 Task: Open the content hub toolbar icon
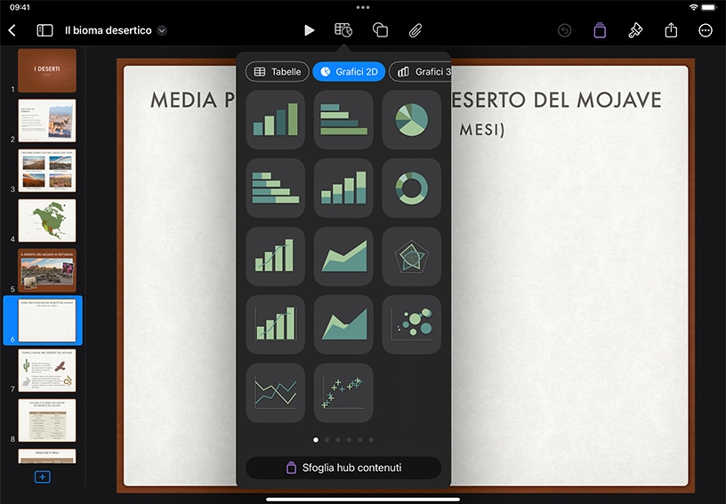[x=600, y=30]
